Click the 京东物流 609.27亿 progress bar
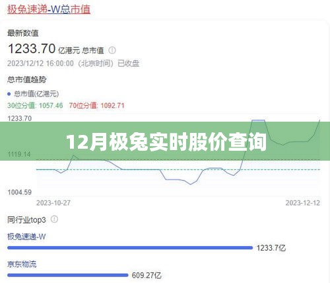 [68, 275]
